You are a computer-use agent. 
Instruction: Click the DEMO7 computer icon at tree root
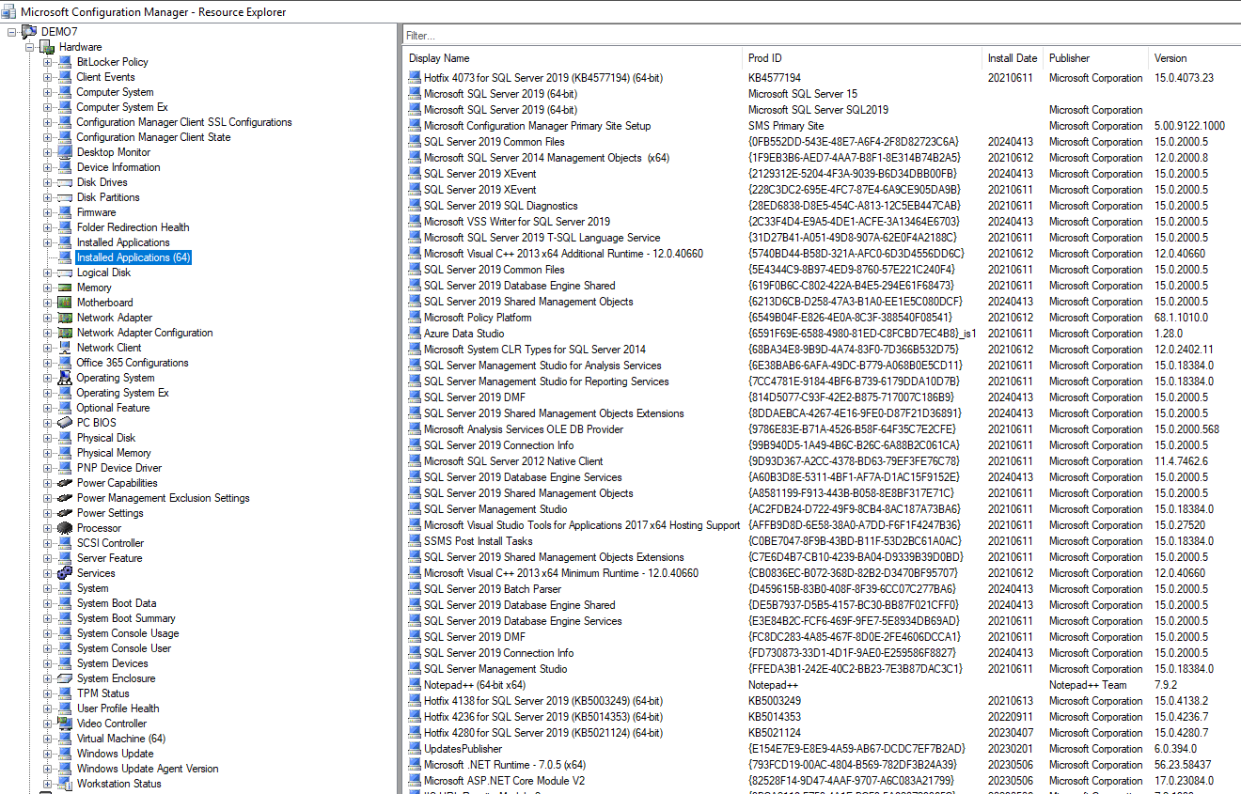(x=29, y=32)
